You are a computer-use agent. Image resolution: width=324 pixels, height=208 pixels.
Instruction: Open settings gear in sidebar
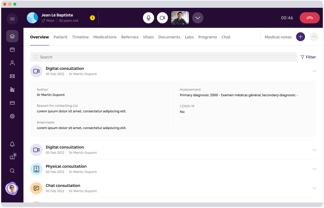pos(12,116)
